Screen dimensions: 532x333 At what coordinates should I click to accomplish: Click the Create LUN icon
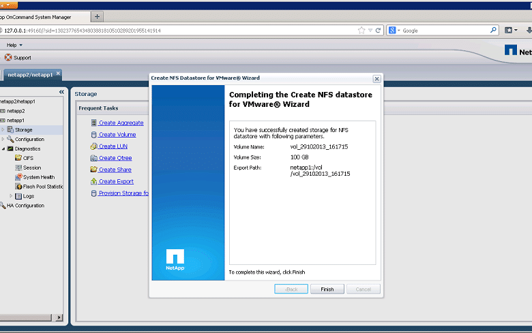coord(94,146)
